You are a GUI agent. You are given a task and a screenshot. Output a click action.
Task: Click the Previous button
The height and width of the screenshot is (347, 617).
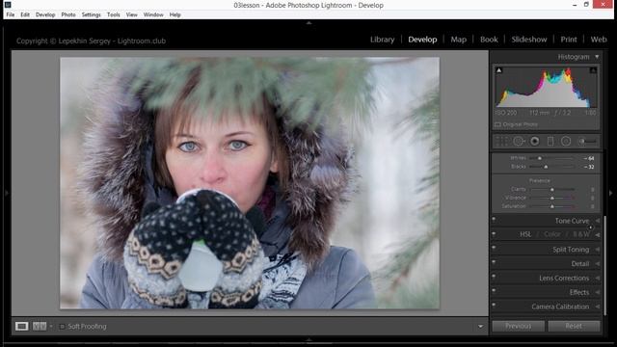point(519,326)
